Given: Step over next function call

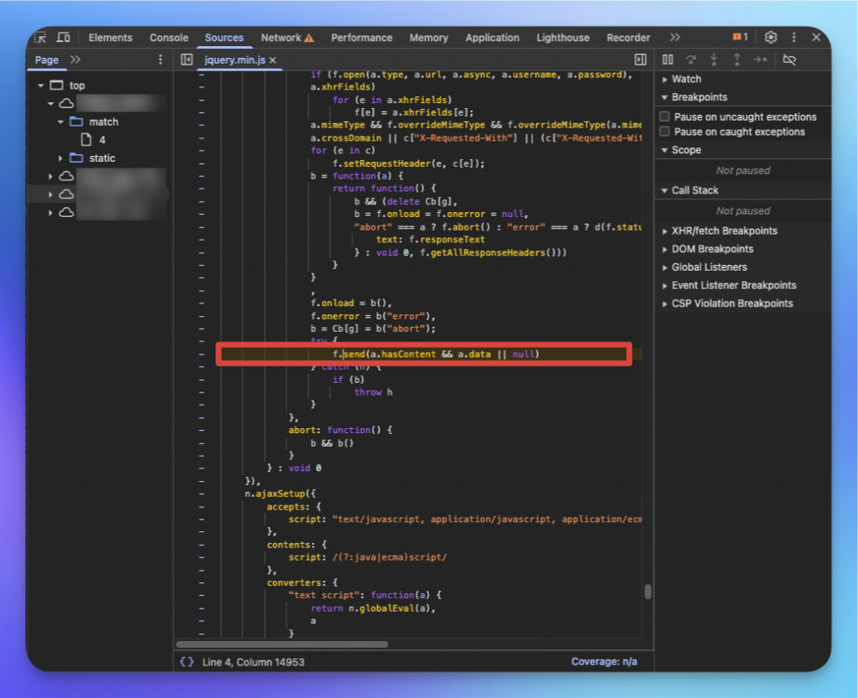Looking at the screenshot, I should pos(691,59).
